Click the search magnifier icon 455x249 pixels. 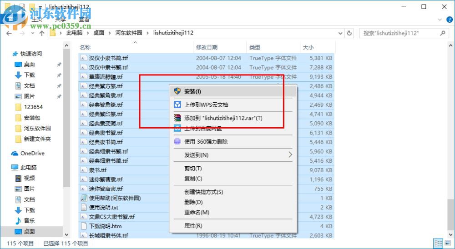443,33
